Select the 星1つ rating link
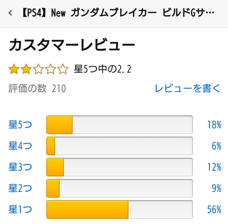The width and height of the screenshot is (228, 224). (x=20, y=209)
